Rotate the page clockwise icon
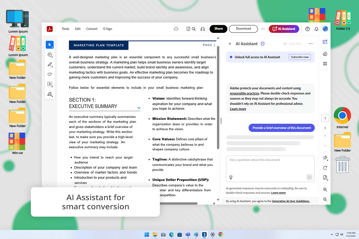359x239 pixels. [x=325, y=168]
